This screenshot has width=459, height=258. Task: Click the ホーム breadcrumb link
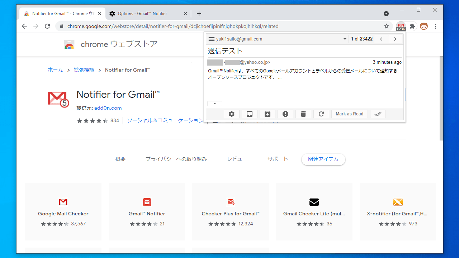tap(55, 70)
